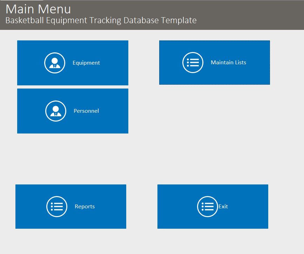Exit the database application
The image size is (304, 254).
coord(213,207)
